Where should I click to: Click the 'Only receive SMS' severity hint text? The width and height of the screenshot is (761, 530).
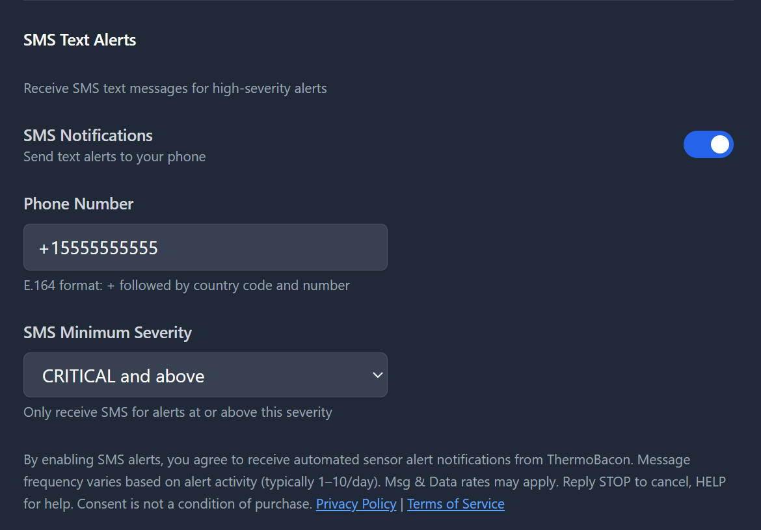click(x=178, y=412)
